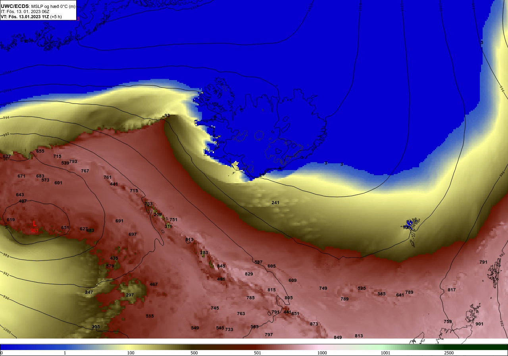Click the 697 height value
The width and height of the screenshot is (508, 356).
[133, 234]
